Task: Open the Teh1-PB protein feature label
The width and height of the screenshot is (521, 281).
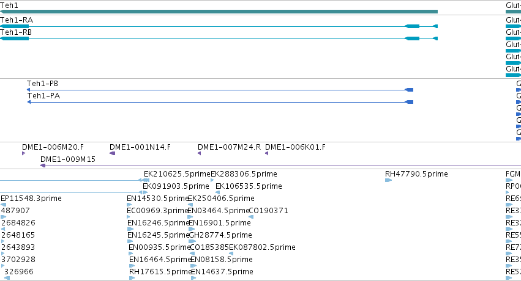Action: pos(42,84)
